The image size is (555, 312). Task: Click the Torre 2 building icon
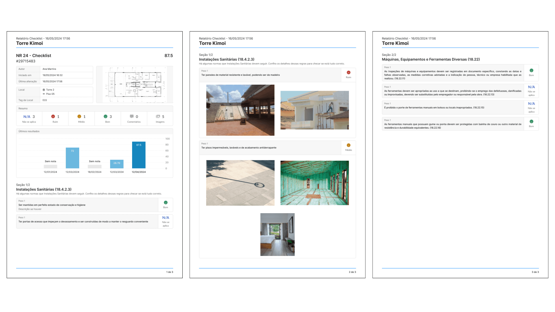click(x=44, y=90)
